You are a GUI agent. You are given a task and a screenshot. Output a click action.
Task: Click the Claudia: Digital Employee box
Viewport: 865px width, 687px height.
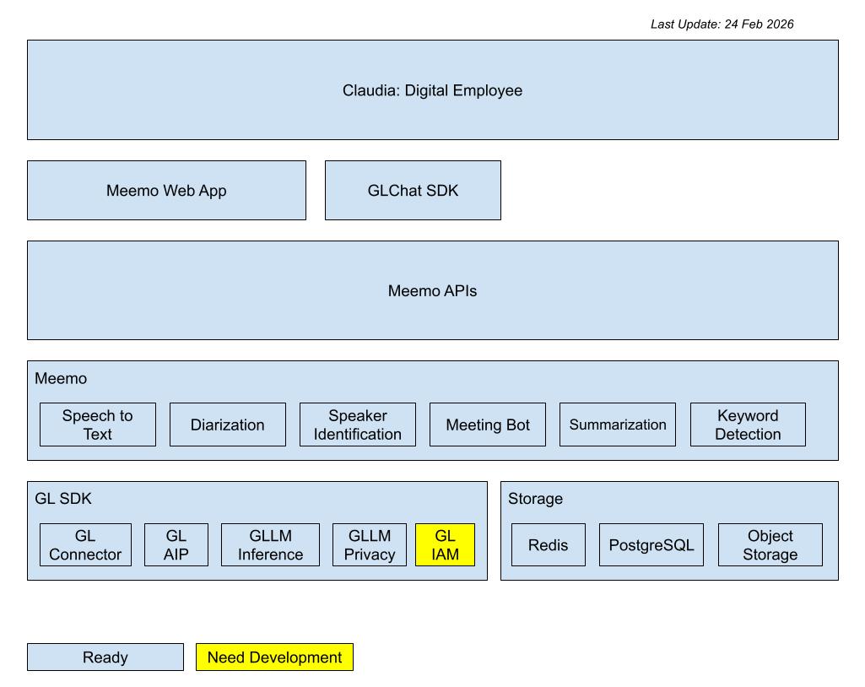pos(432,90)
